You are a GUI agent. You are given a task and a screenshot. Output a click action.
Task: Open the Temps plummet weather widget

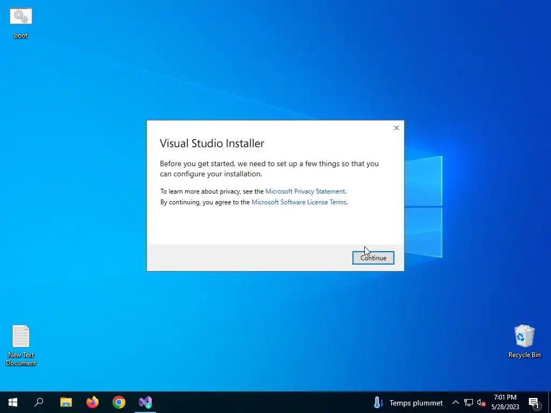click(x=408, y=402)
